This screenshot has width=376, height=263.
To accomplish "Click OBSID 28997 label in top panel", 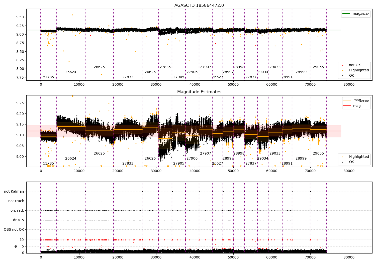I will pyautogui.click(x=228, y=72).
